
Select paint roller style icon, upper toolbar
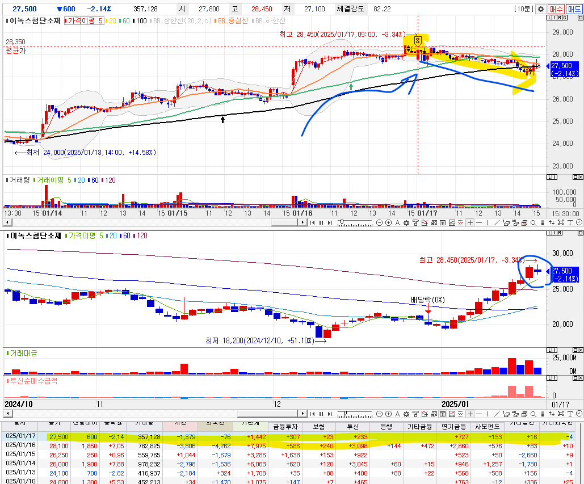coord(415,222)
